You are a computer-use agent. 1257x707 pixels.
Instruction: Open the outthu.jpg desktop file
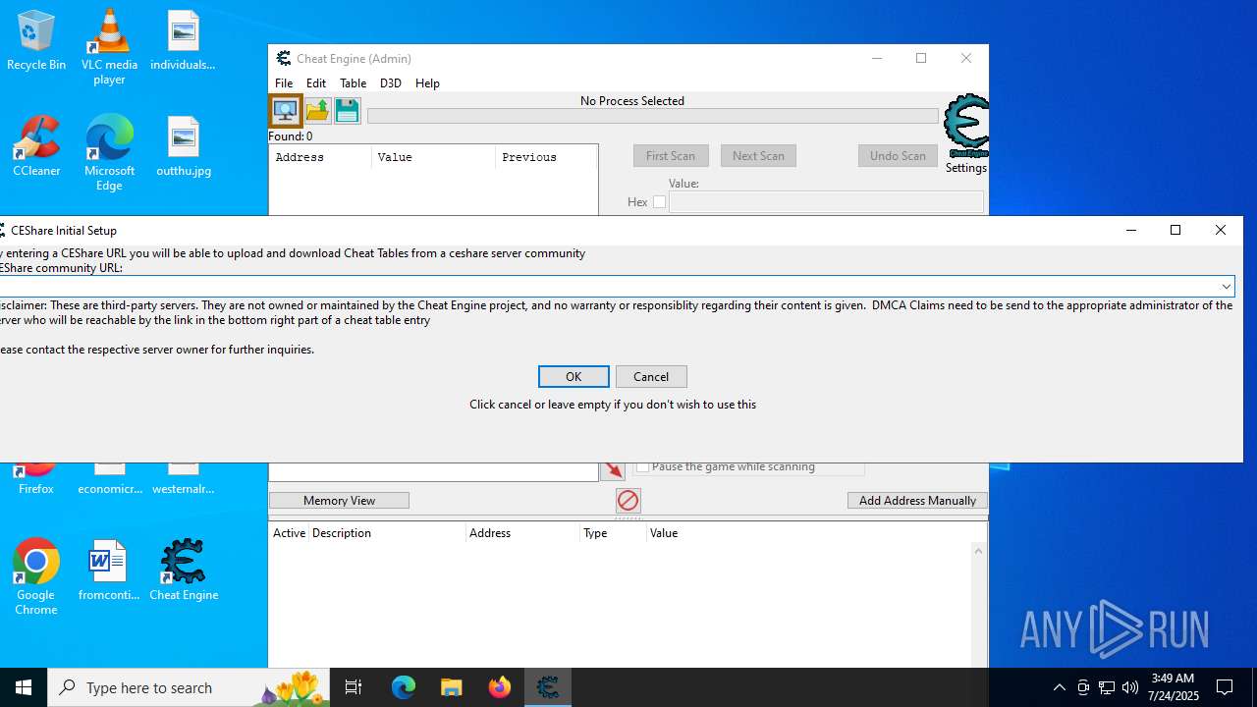[184, 146]
